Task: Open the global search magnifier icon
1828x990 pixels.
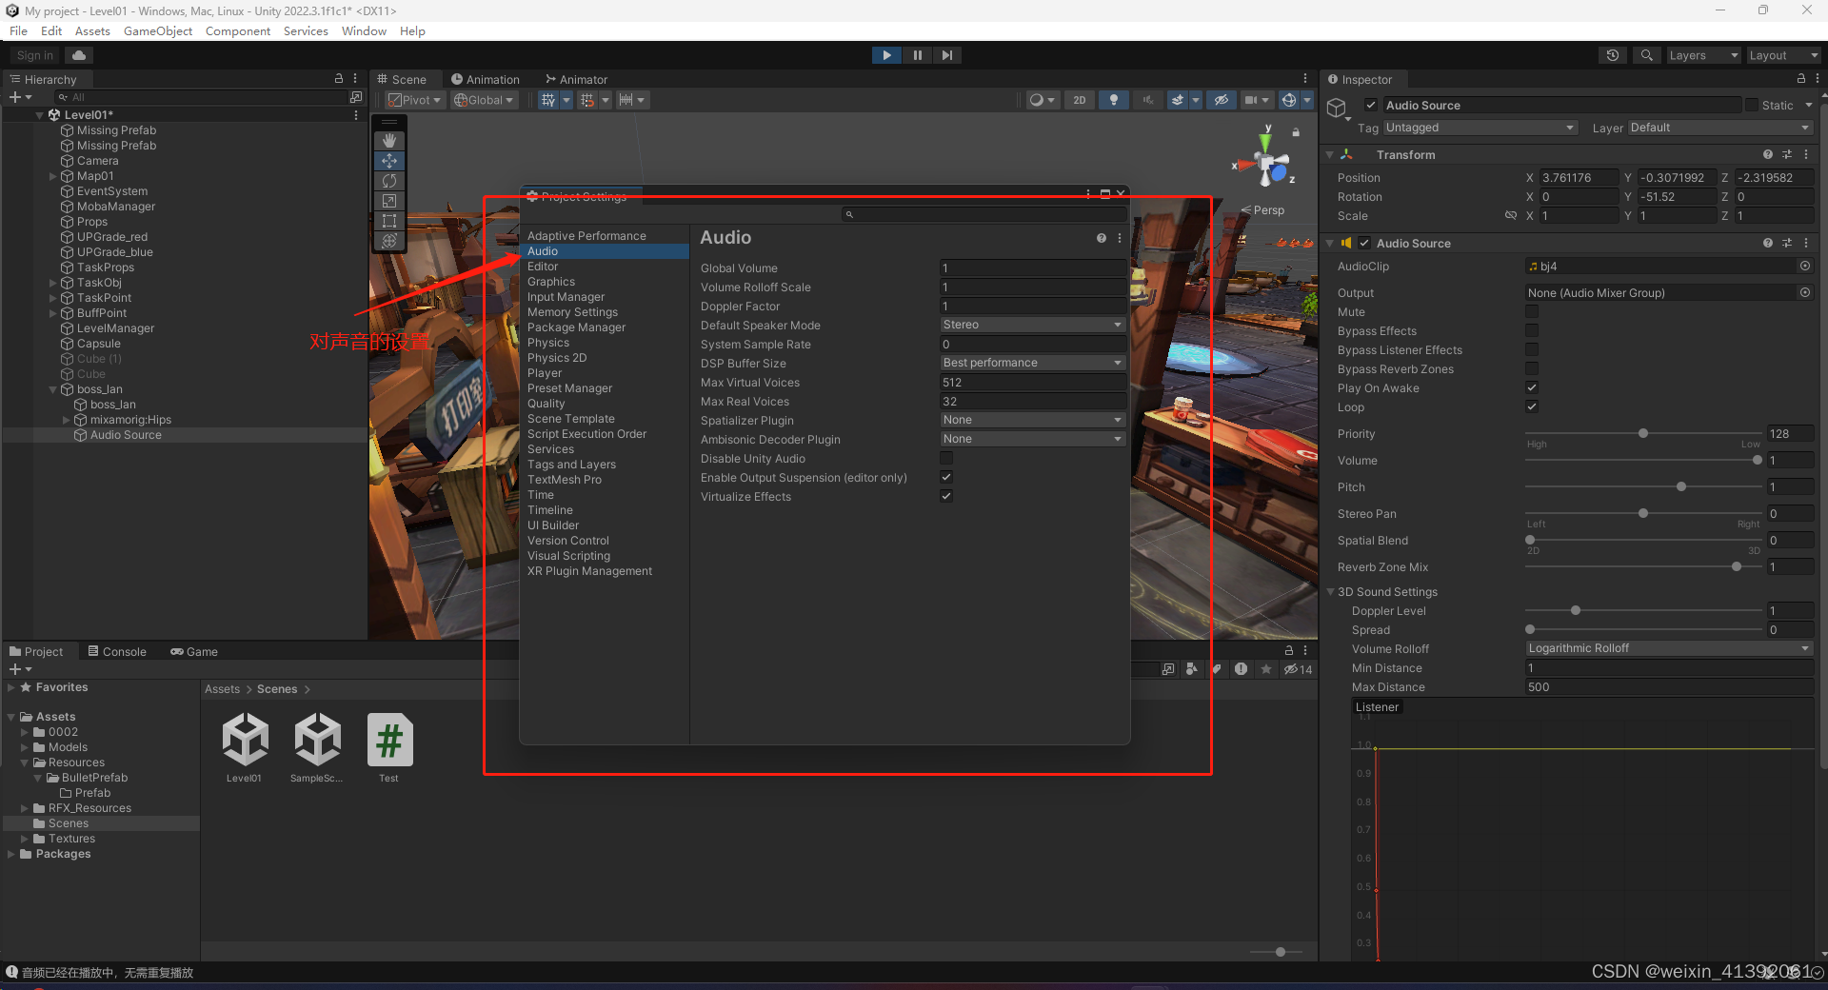Action: click(1646, 55)
